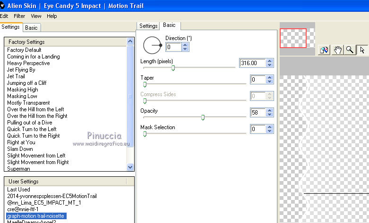Select the Heavy Perspective preset
The image size is (369, 223).
(28, 63)
